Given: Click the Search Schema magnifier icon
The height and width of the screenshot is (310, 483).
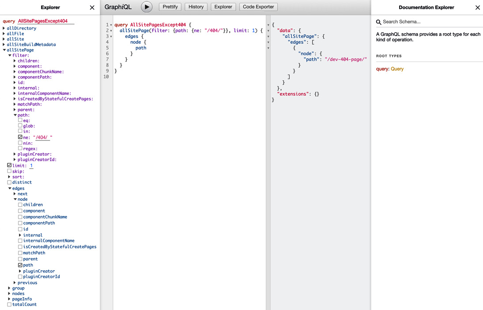Looking at the screenshot, I should pos(378,22).
